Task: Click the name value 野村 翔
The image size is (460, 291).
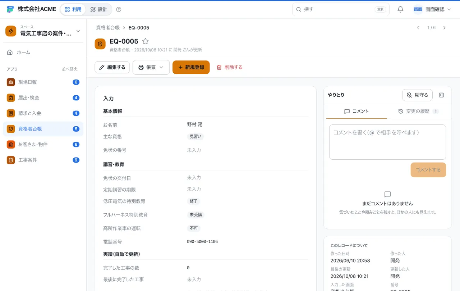Action: point(195,124)
